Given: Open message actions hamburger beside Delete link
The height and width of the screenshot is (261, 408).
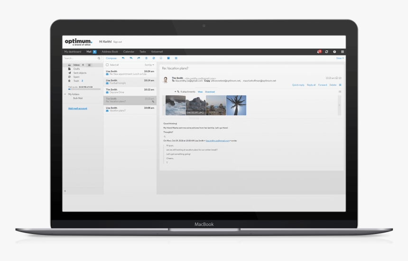Looking at the screenshot, I should tap(340, 85).
